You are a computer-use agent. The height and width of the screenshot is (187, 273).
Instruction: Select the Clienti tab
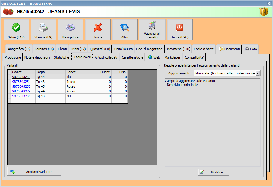click(x=62, y=49)
